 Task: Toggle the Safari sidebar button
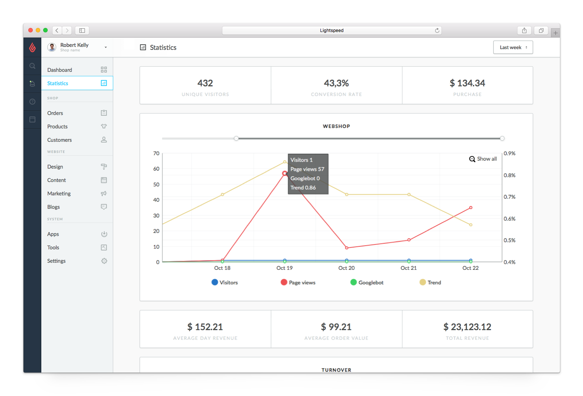[82, 31]
